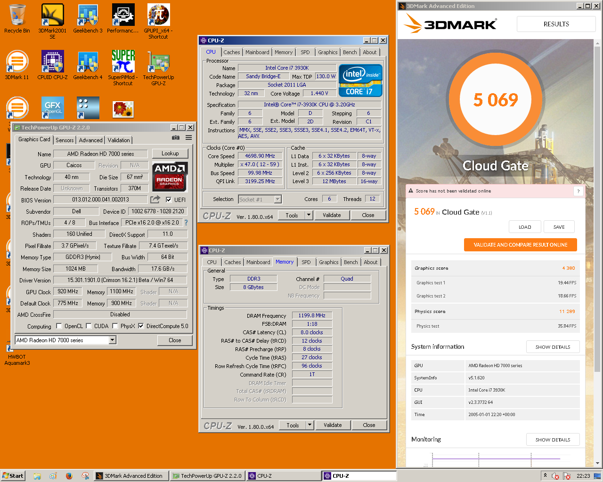Open the PerformanceTest desktop icon

(x=123, y=19)
